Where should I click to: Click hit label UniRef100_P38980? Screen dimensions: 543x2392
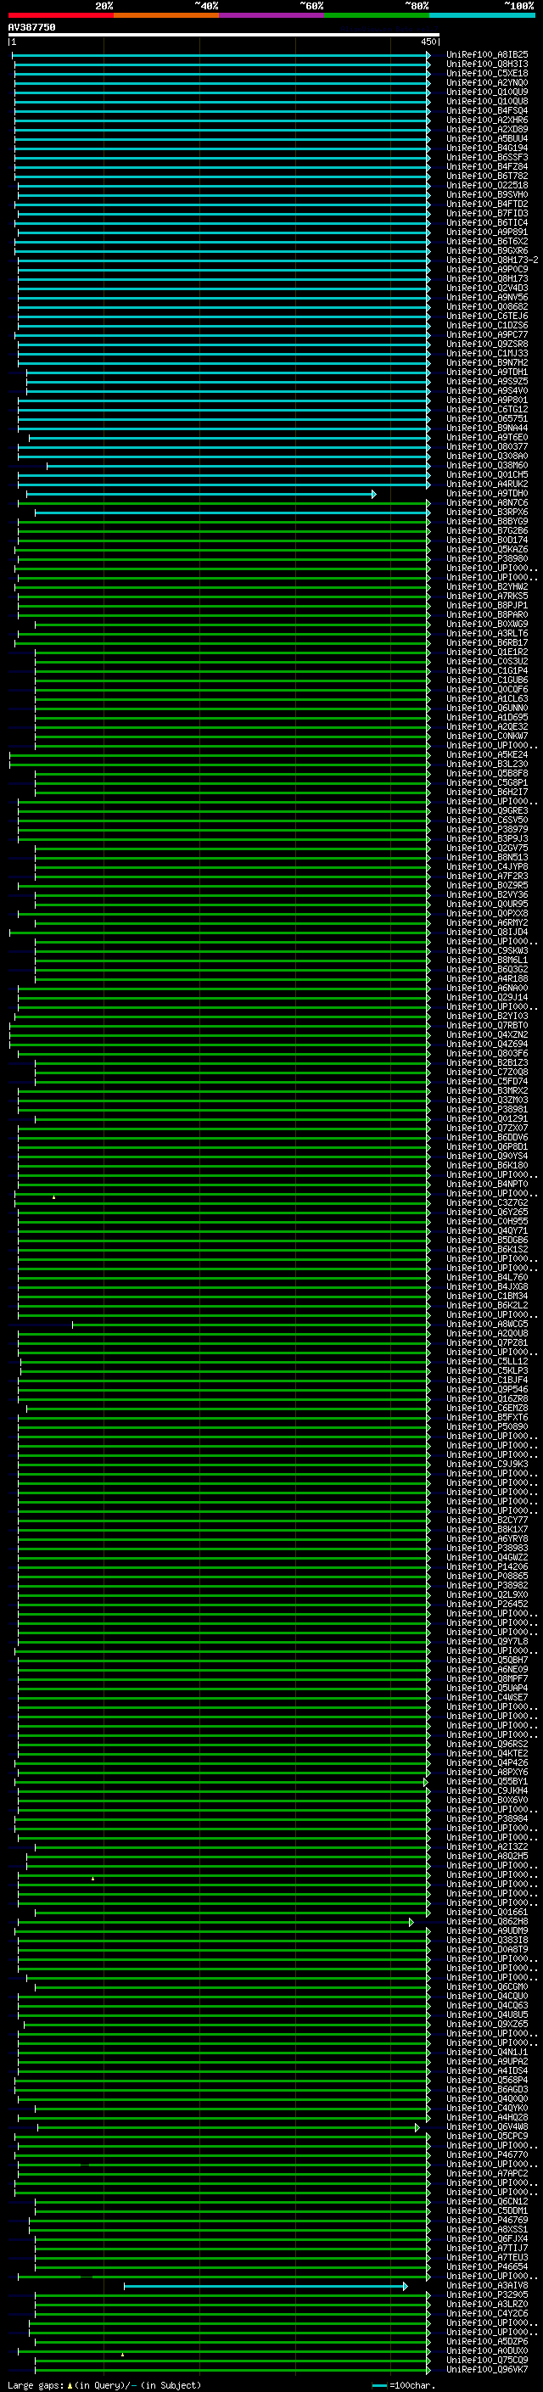pyautogui.click(x=487, y=559)
